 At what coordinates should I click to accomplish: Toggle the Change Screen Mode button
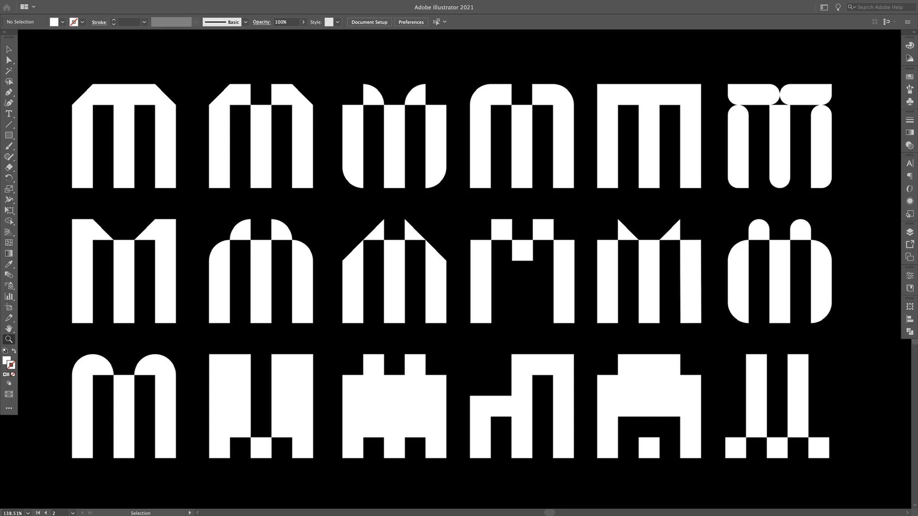pyautogui.click(x=9, y=394)
